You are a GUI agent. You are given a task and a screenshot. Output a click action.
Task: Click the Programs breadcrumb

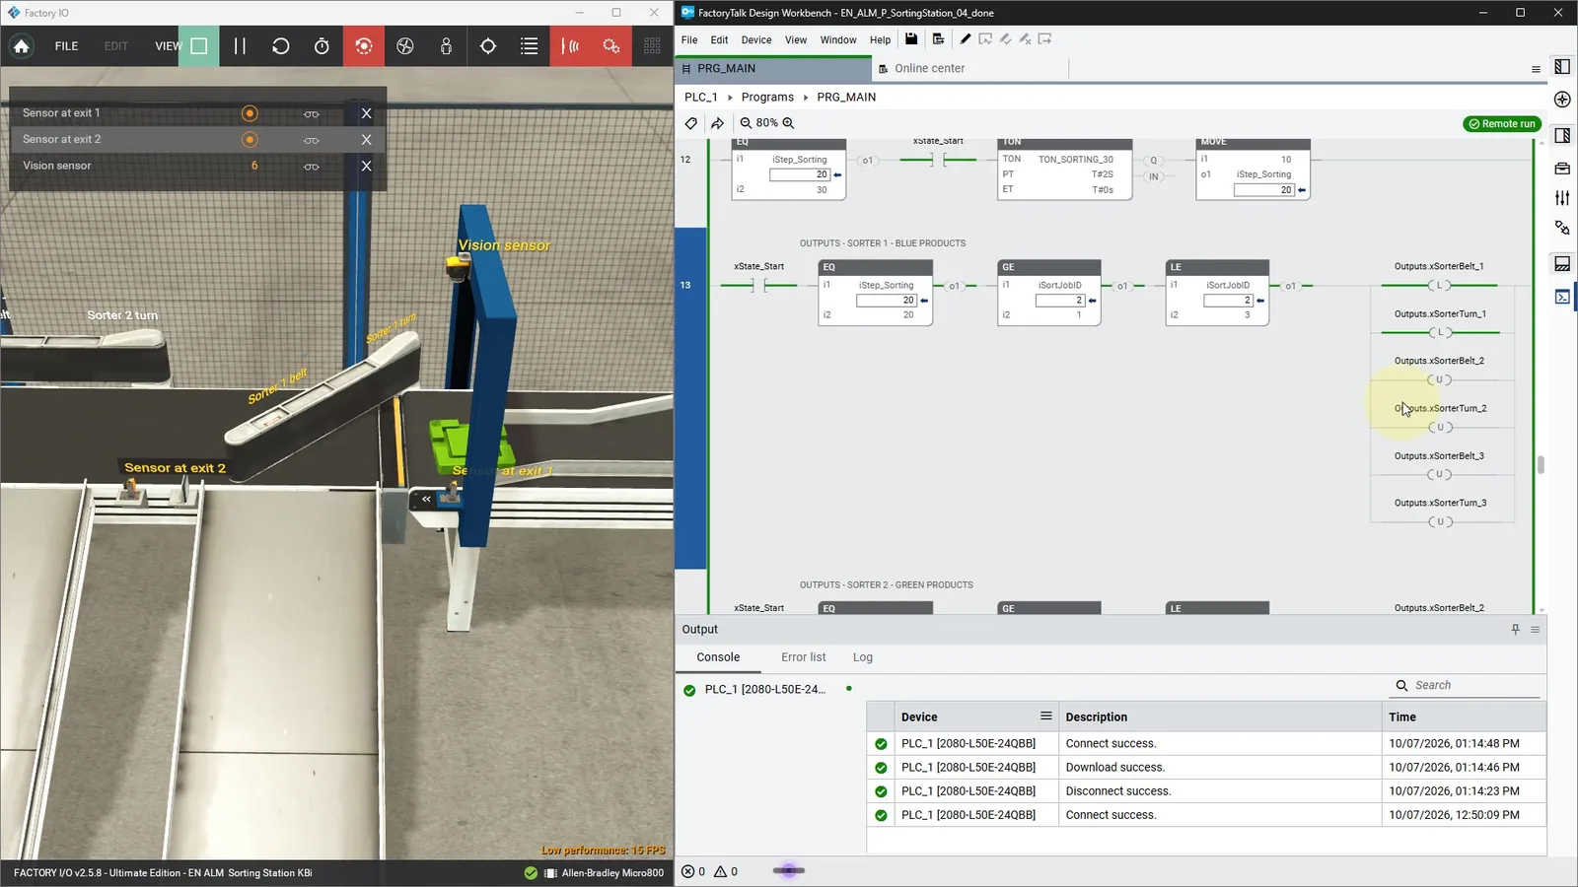coord(767,97)
